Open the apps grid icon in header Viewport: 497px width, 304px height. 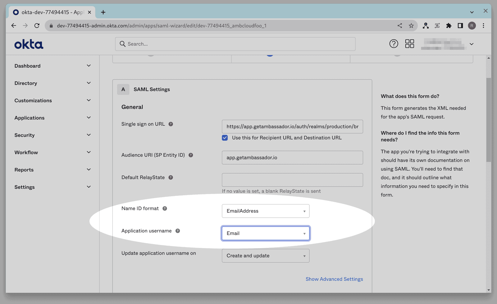(x=409, y=44)
